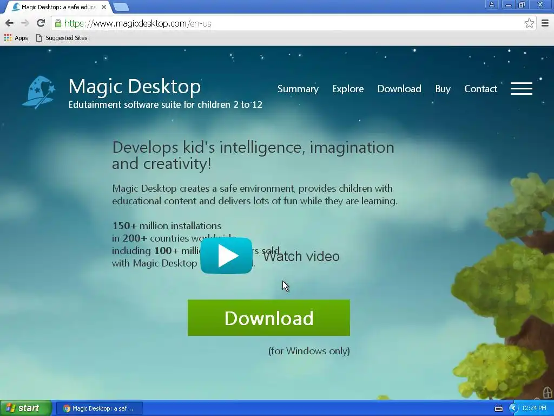Click the '(for Windows only)' note

click(x=309, y=351)
